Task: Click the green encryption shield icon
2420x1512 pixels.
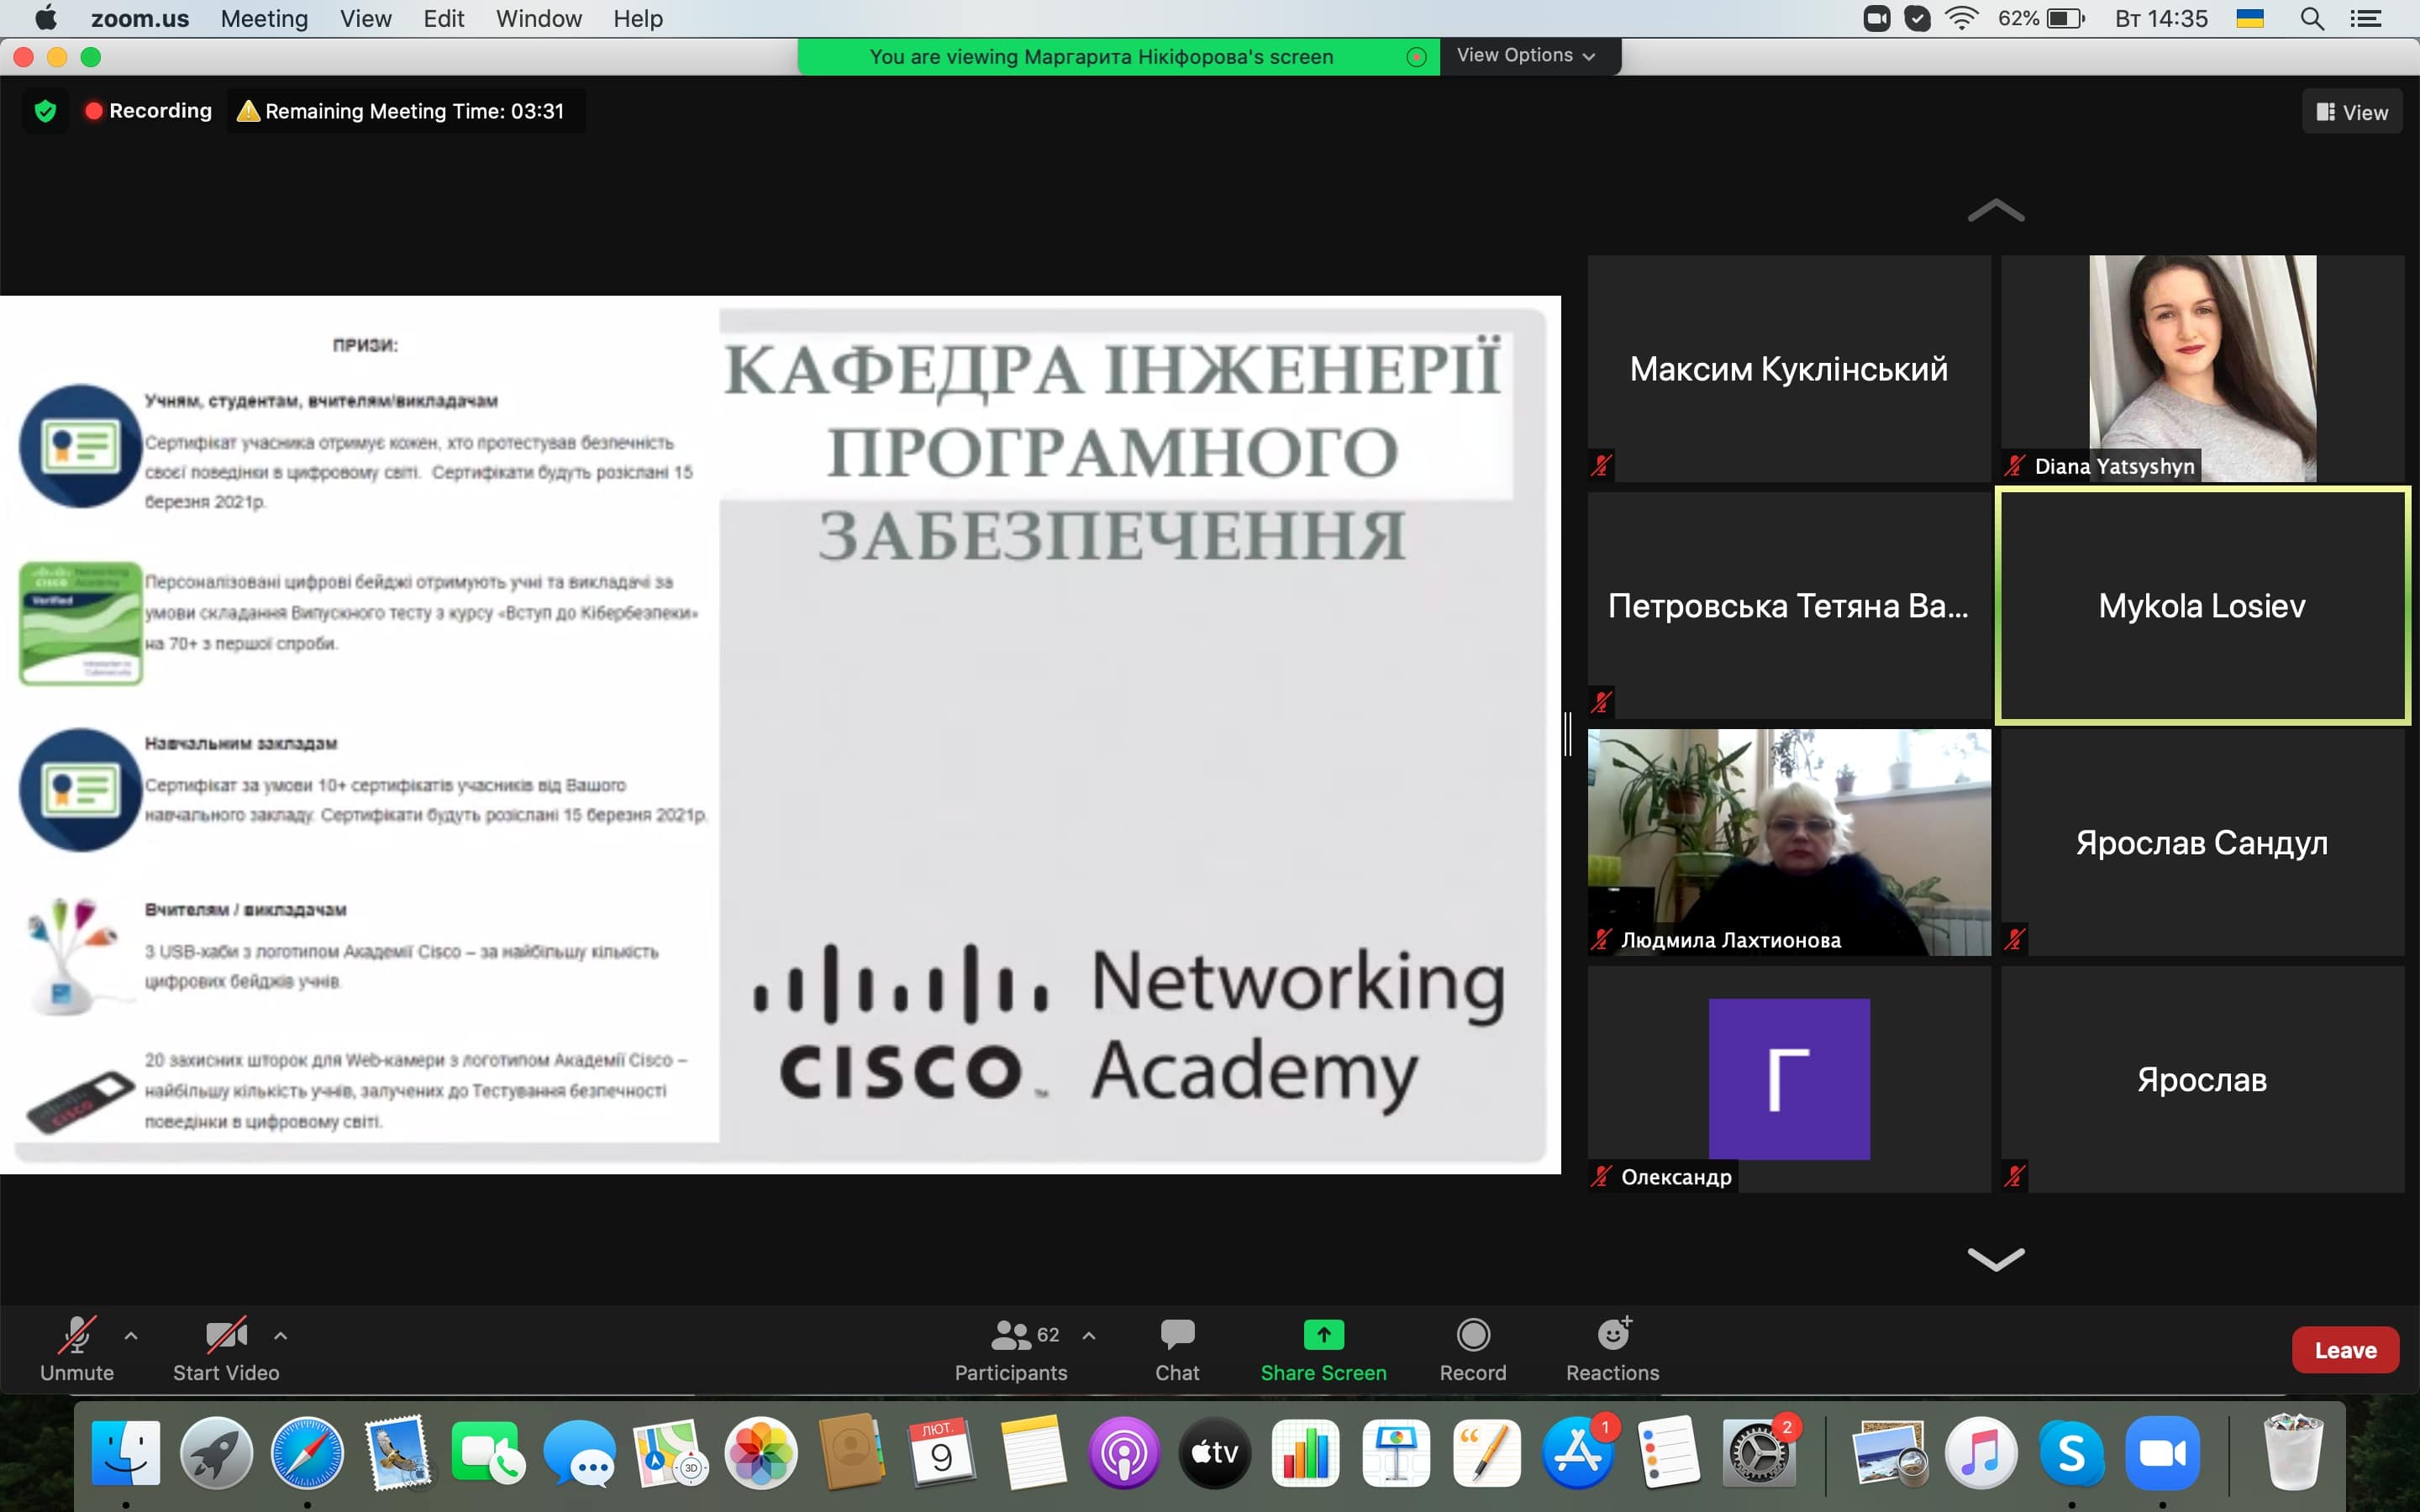Action: 45,111
